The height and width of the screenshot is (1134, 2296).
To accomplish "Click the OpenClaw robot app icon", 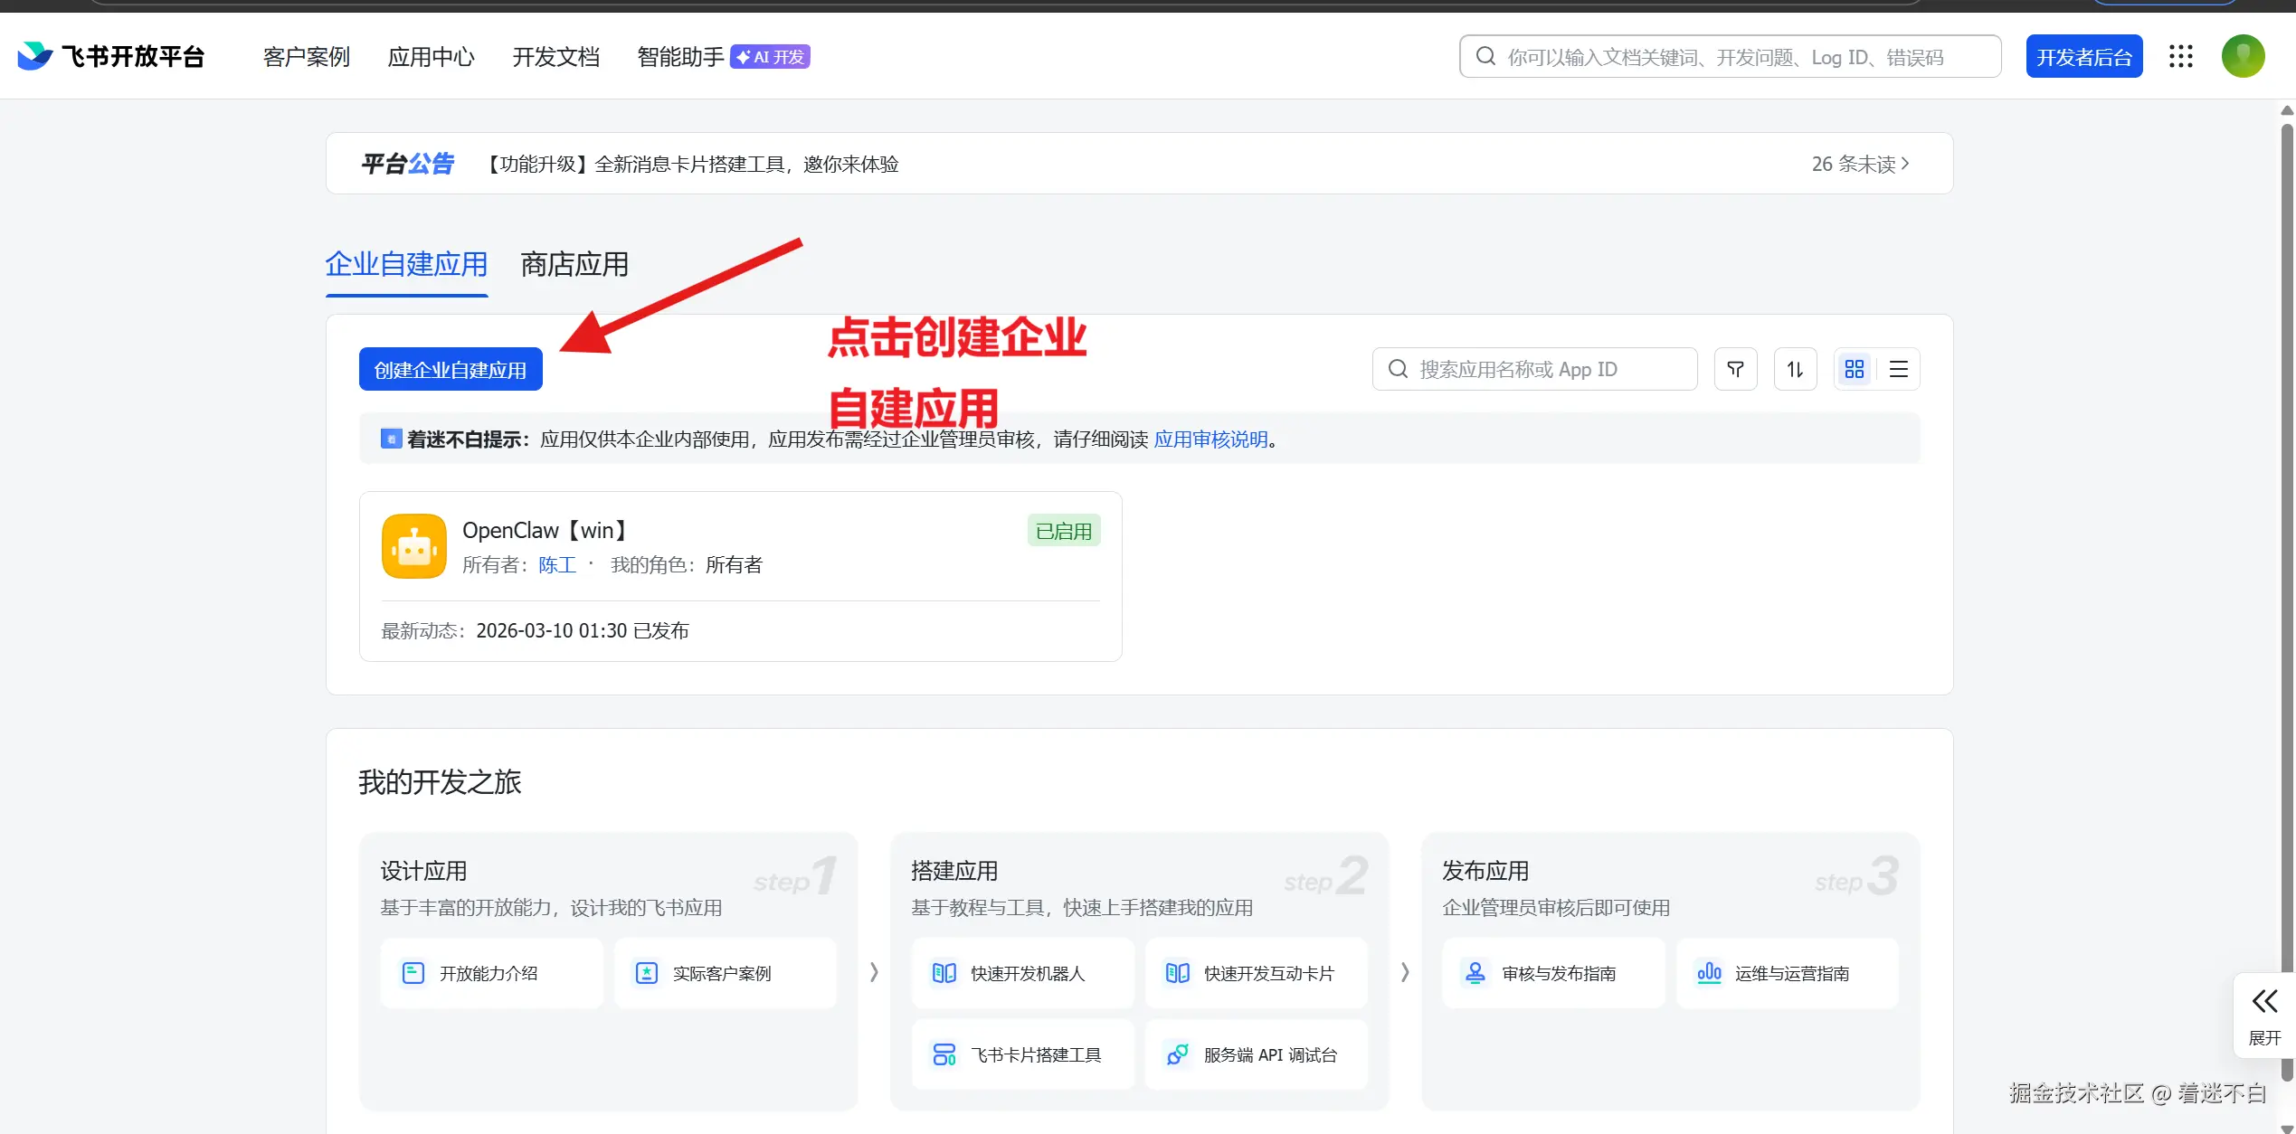I will pyautogui.click(x=414, y=546).
